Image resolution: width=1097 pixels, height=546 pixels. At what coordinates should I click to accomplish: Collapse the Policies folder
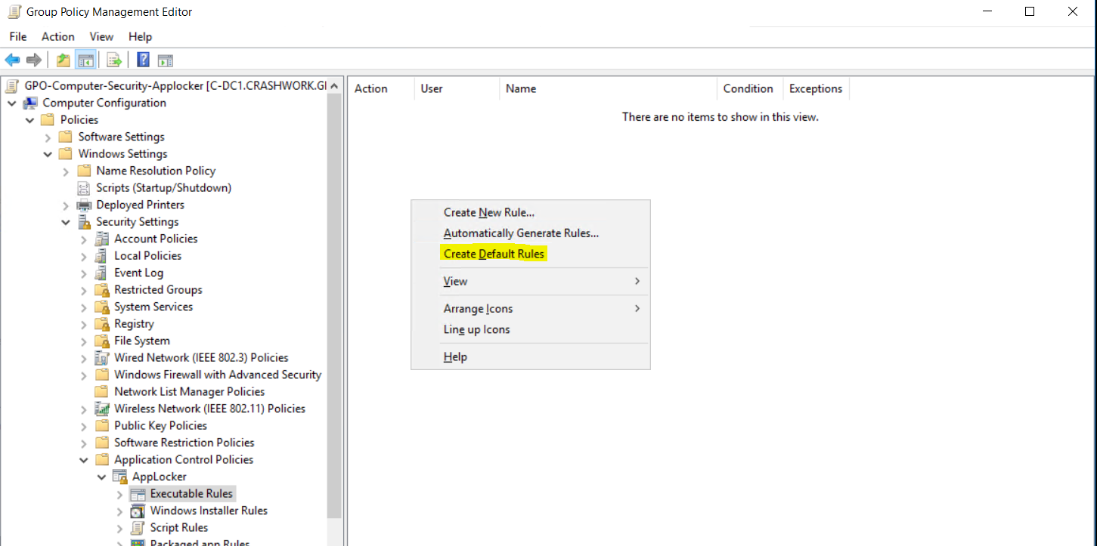pos(30,120)
